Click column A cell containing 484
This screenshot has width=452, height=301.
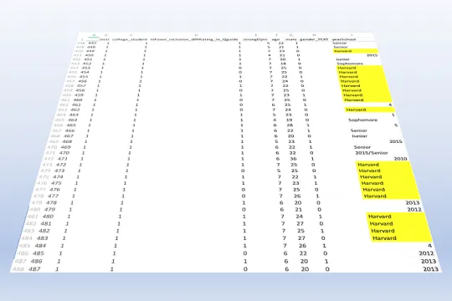pyautogui.click(x=40, y=246)
